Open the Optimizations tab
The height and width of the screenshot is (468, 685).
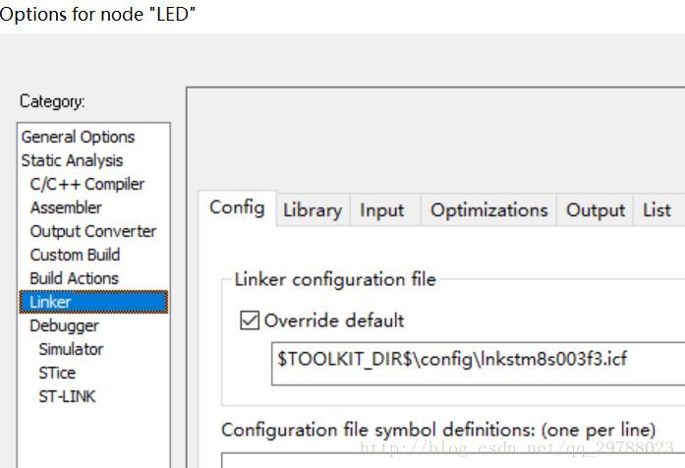pyautogui.click(x=488, y=209)
